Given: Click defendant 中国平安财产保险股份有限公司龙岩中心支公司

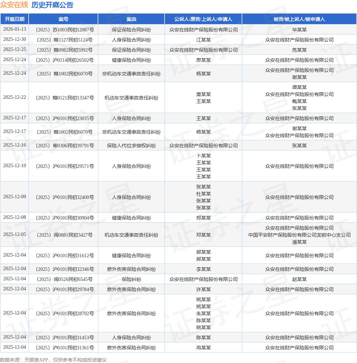Looking at the screenshot, I should [299, 235].
